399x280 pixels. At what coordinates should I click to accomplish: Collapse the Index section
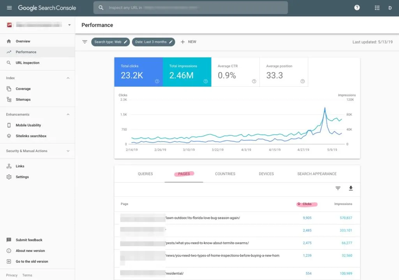[x=68, y=78]
